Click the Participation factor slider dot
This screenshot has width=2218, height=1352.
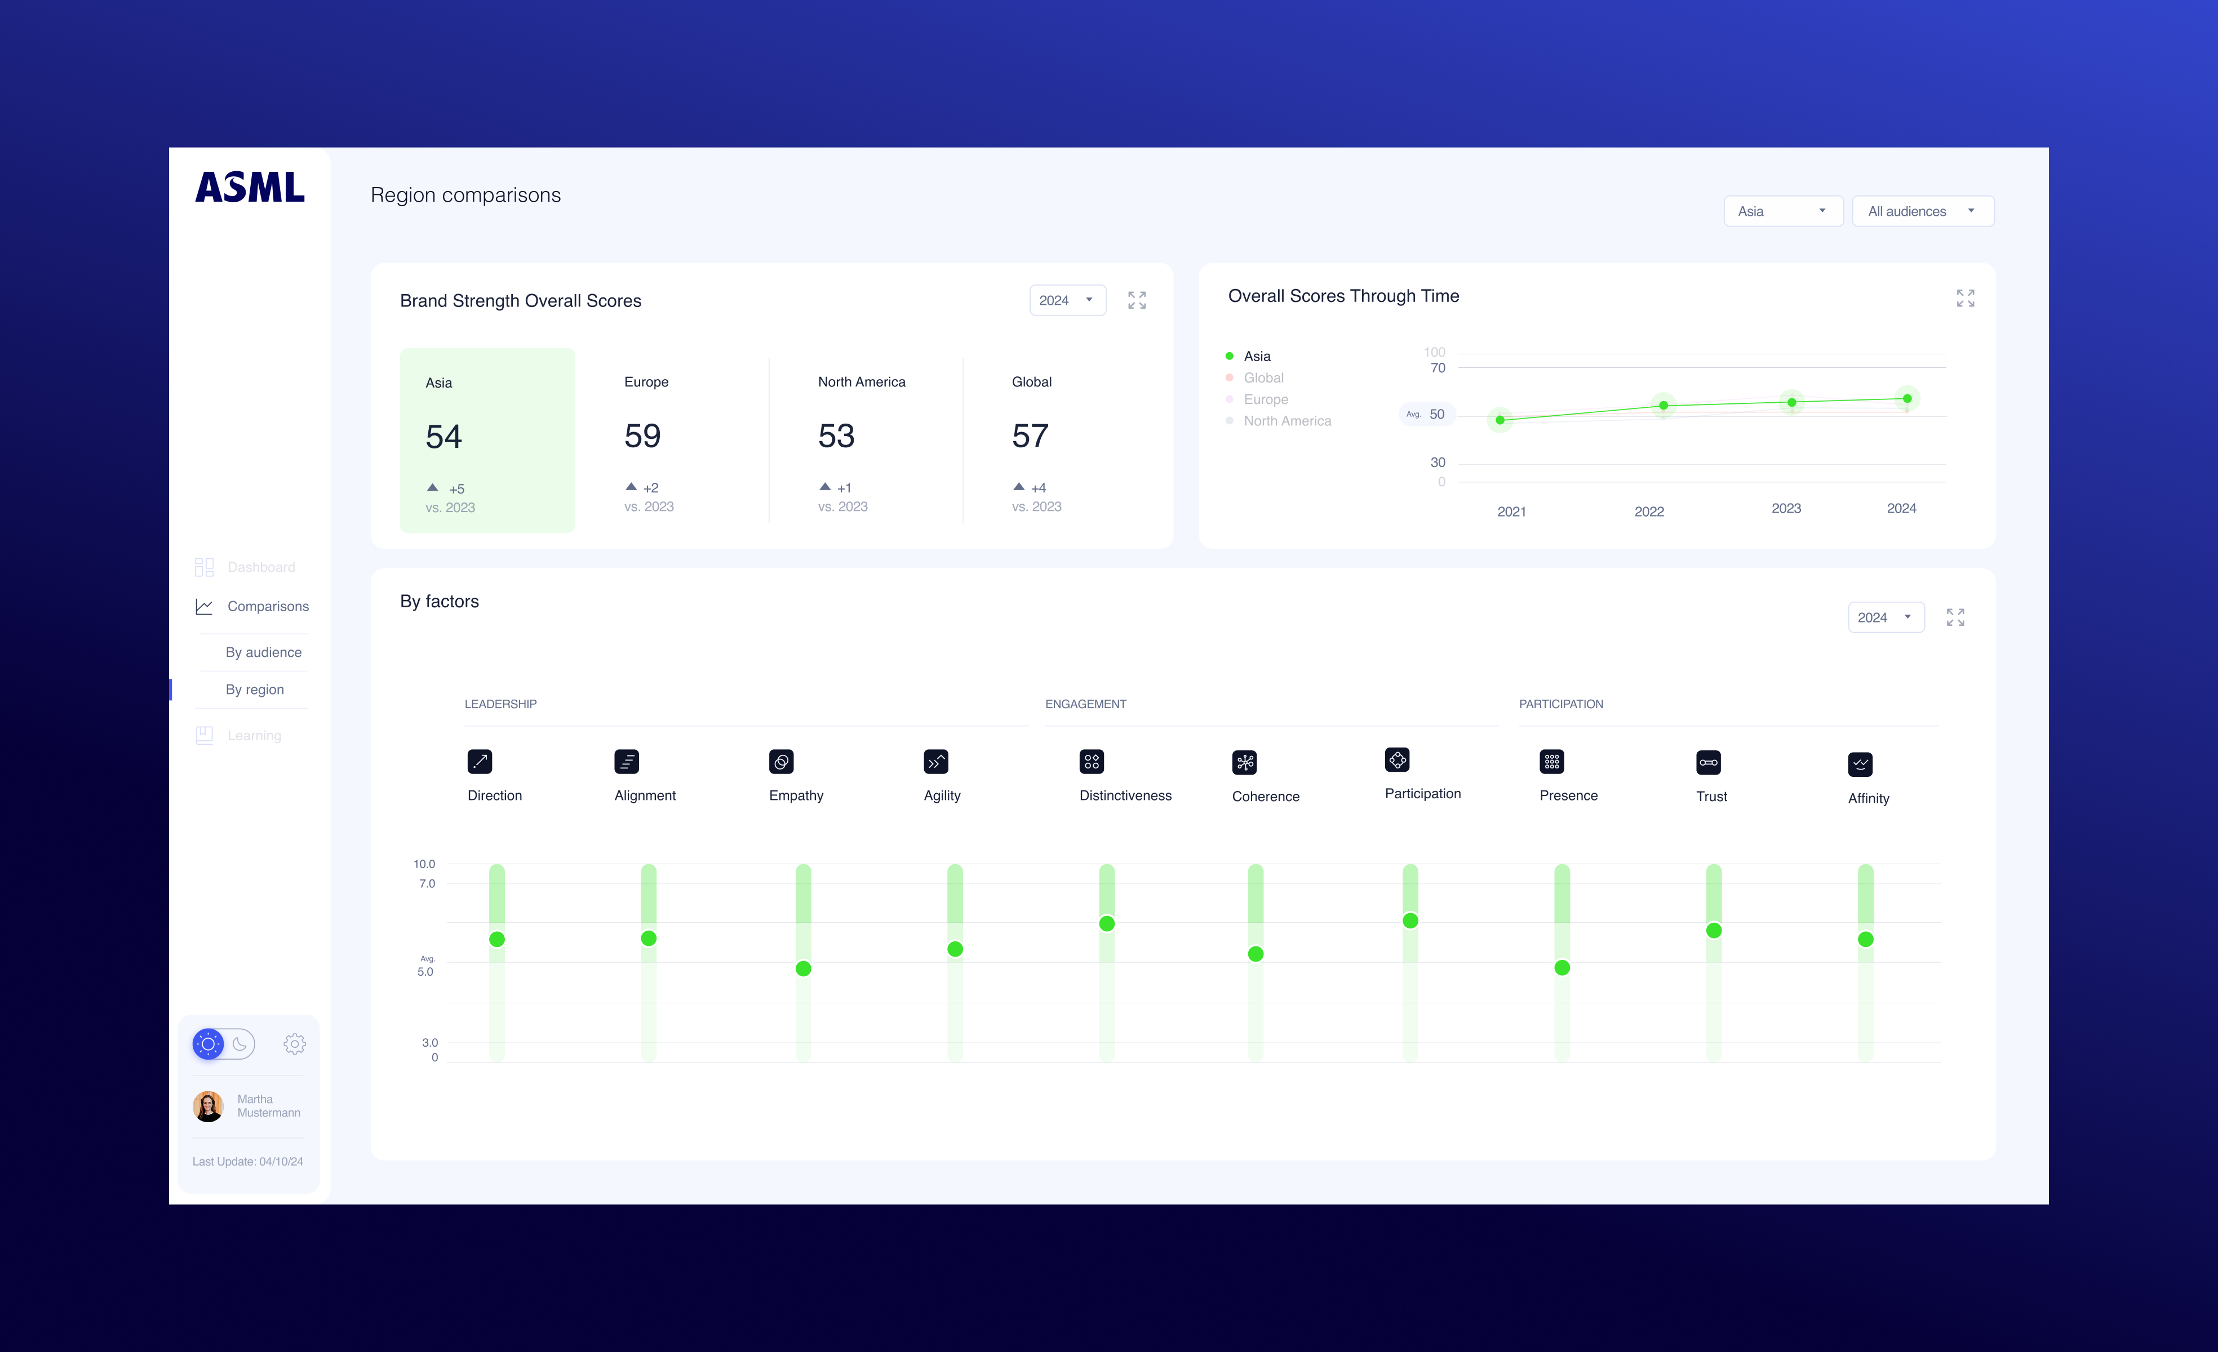1410,921
